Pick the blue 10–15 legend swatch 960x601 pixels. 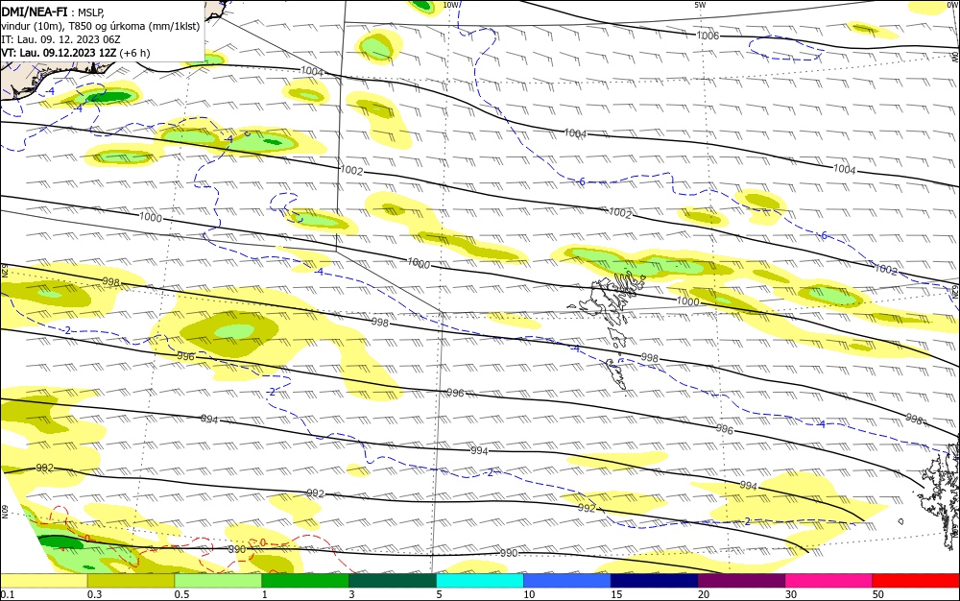tap(567, 581)
